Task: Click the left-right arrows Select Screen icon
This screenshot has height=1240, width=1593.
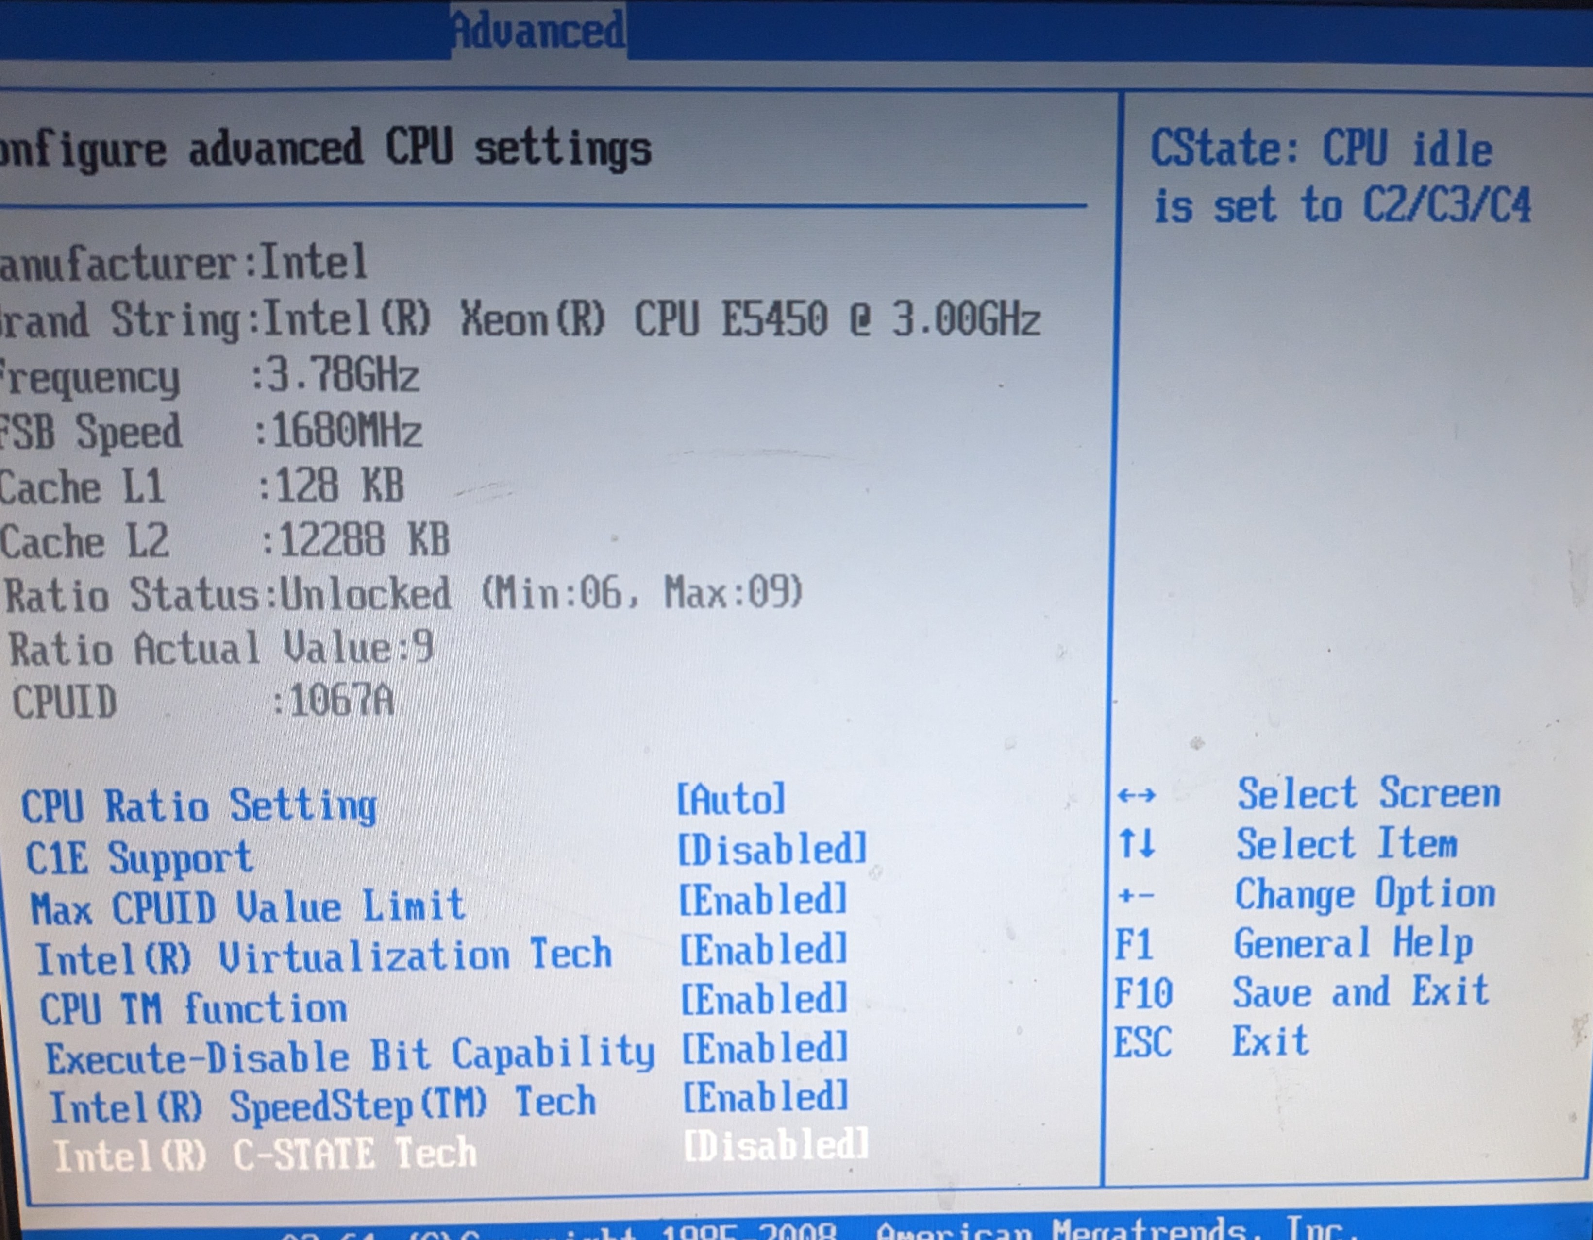Action: (1137, 794)
